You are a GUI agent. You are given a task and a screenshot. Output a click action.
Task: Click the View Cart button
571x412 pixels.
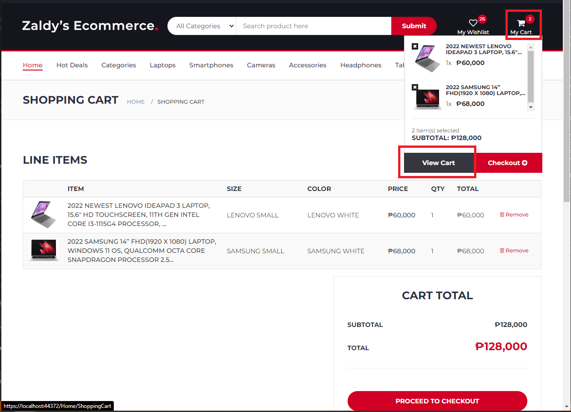[437, 162]
